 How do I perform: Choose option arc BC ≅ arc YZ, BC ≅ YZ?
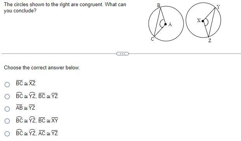tap(7, 96)
